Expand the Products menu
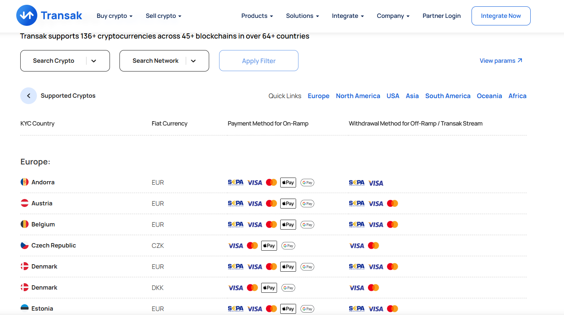The width and height of the screenshot is (564, 315). 257,16
